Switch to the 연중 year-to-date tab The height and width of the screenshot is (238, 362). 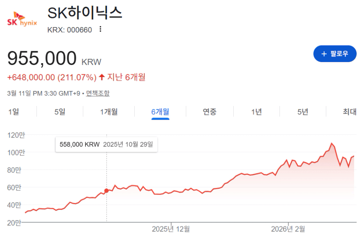(x=210, y=112)
